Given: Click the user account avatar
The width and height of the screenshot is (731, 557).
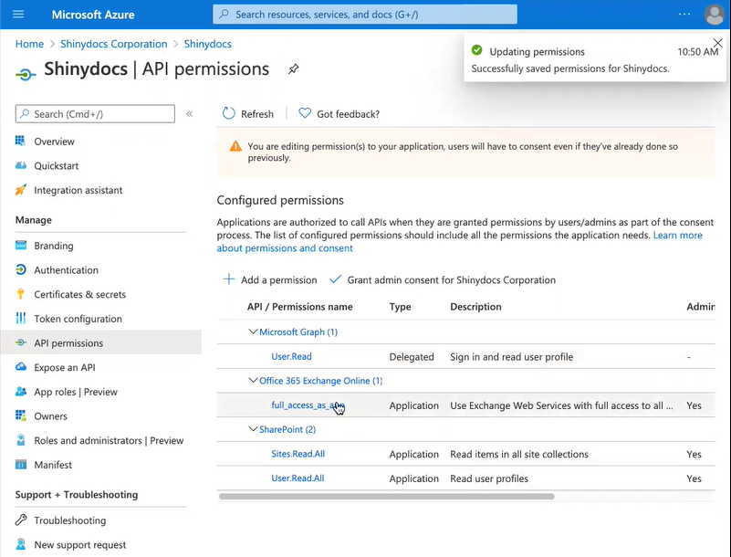Looking at the screenshot, I should 715,15.
